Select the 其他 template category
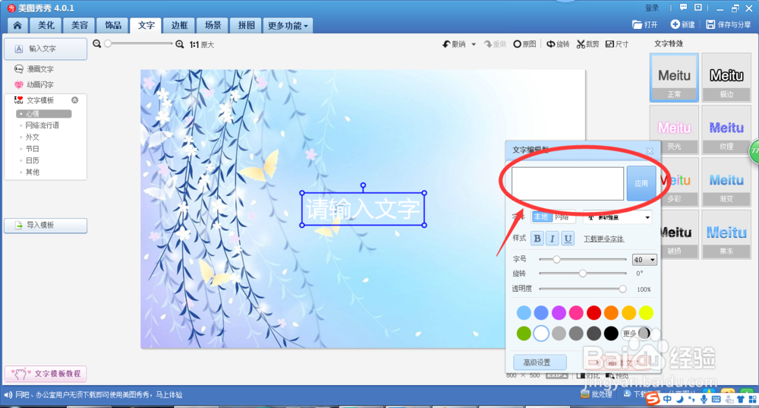Image resolution: width=759 pixels, height=408 pixels. coord(33,172)
